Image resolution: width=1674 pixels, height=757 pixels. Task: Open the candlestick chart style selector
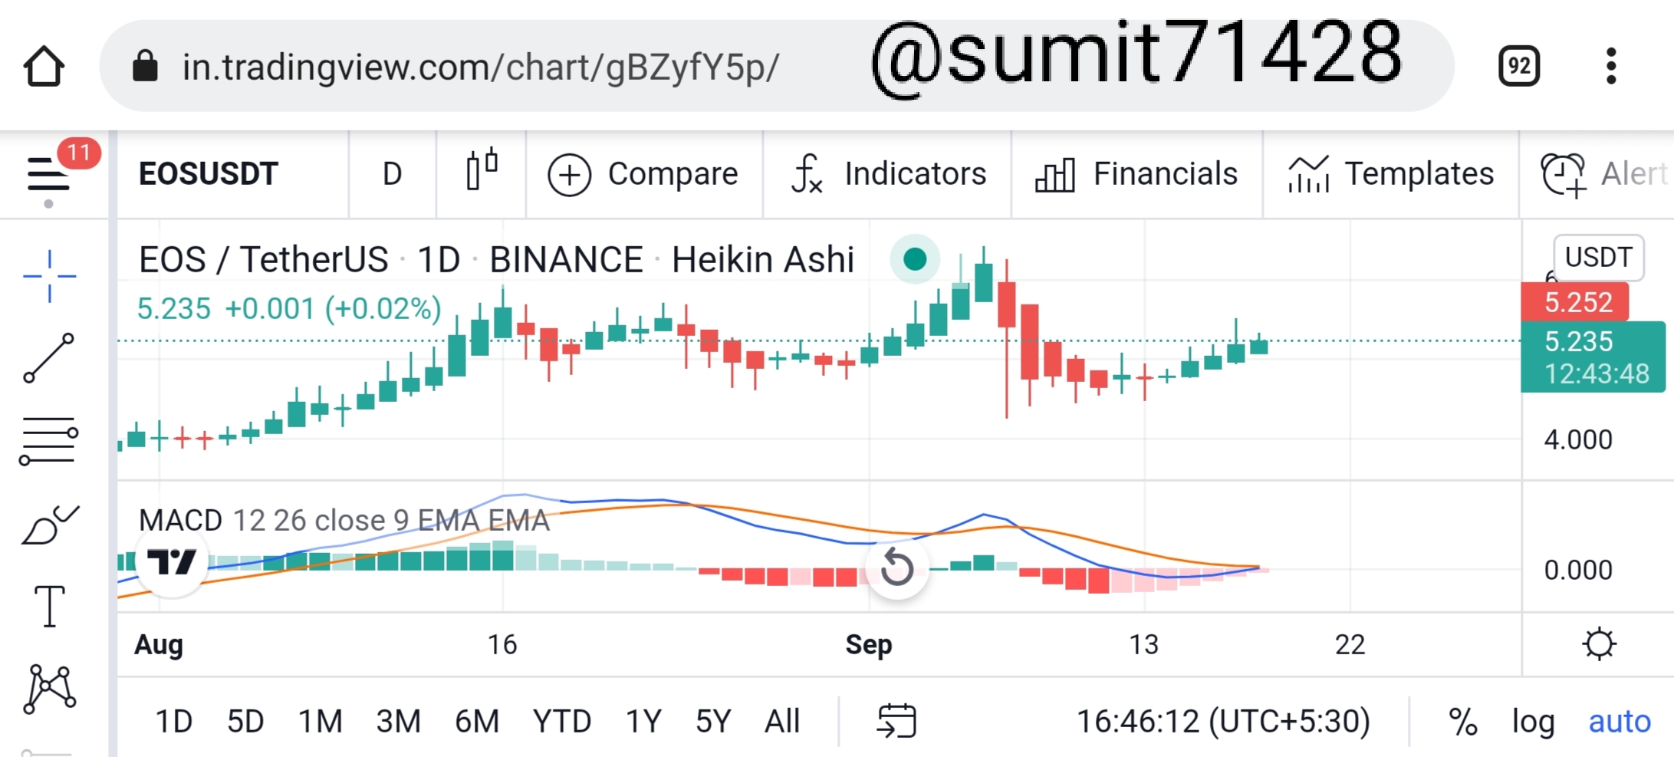pos(482,171)
